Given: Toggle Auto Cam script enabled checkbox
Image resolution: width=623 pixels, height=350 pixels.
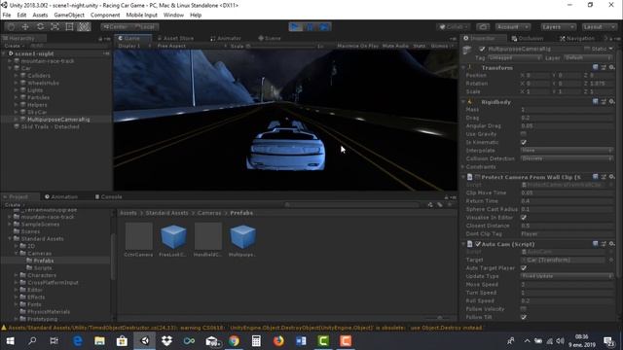Looking at the screenshot, I should pyautogui.click(x=478, y=244).
